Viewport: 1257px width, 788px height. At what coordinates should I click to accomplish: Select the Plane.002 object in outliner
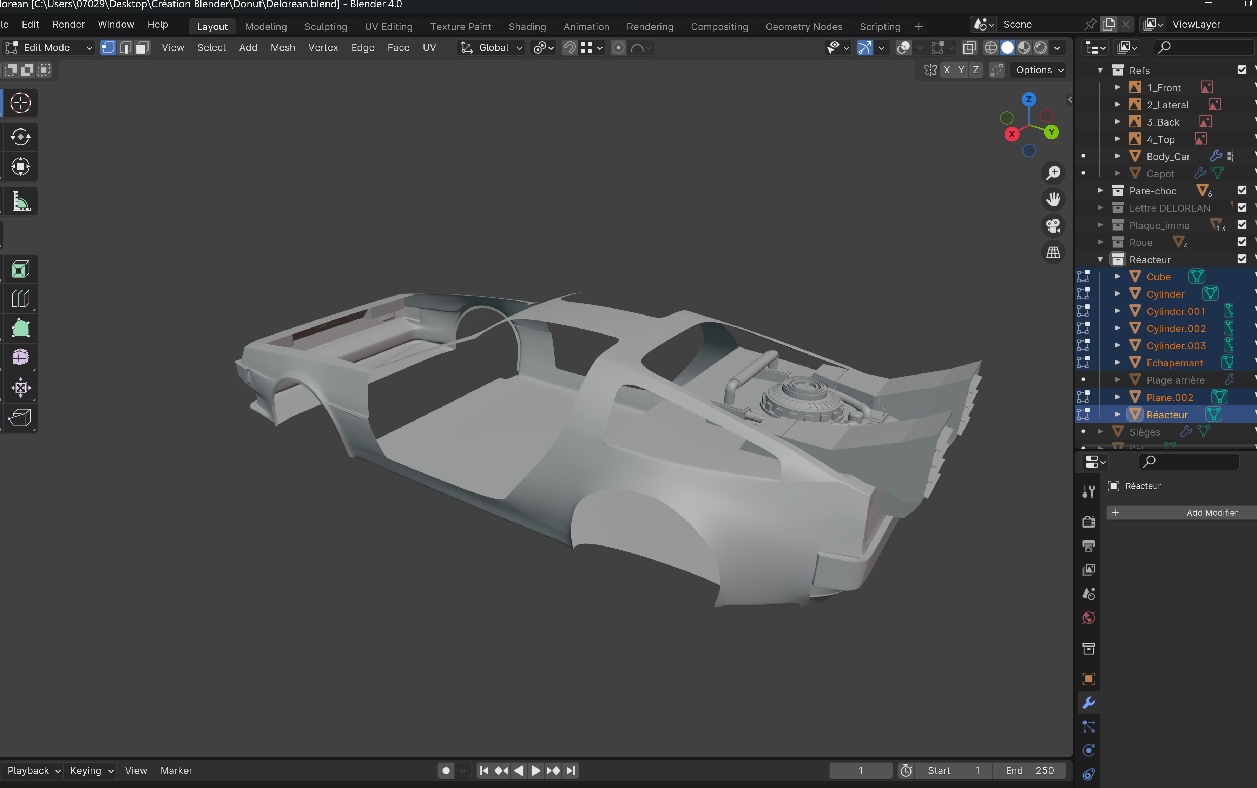(x=1170, y=397)
